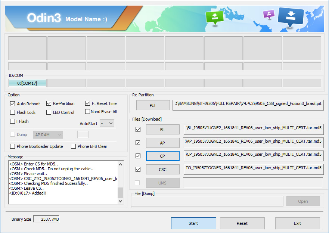Check the Phone EFS Clear option
329x242 pixels.
73,146
